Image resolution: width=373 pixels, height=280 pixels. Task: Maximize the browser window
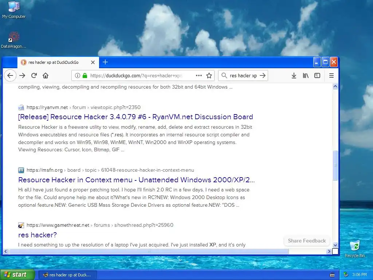tap(325, 62)
